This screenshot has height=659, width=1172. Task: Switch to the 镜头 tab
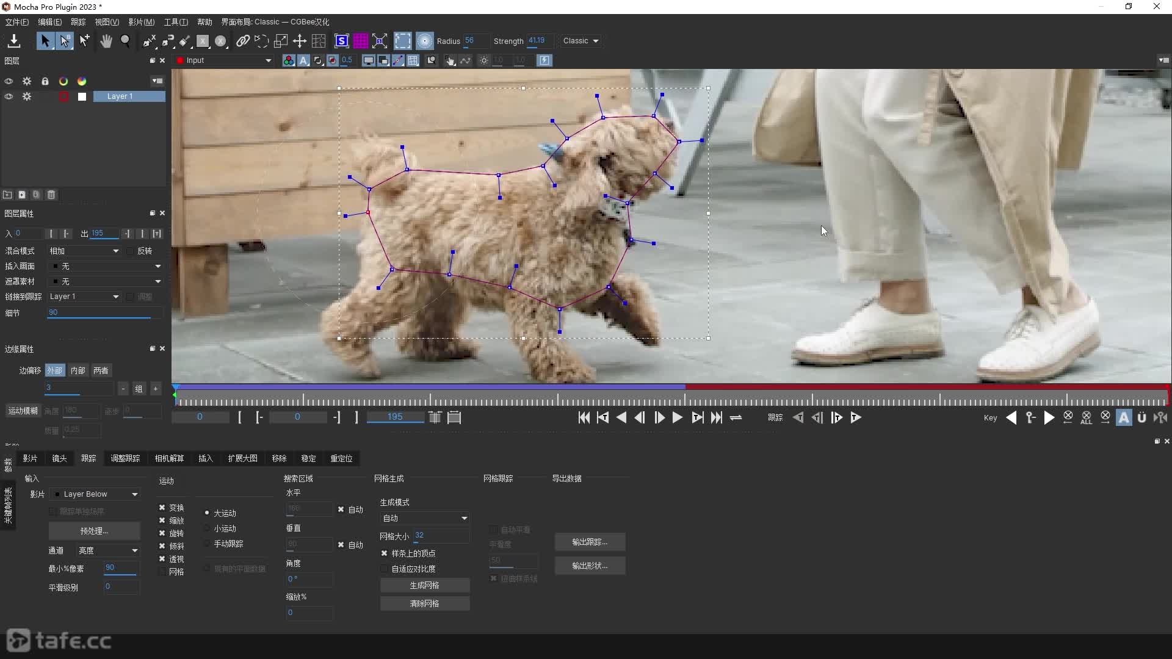click(59, 458)
